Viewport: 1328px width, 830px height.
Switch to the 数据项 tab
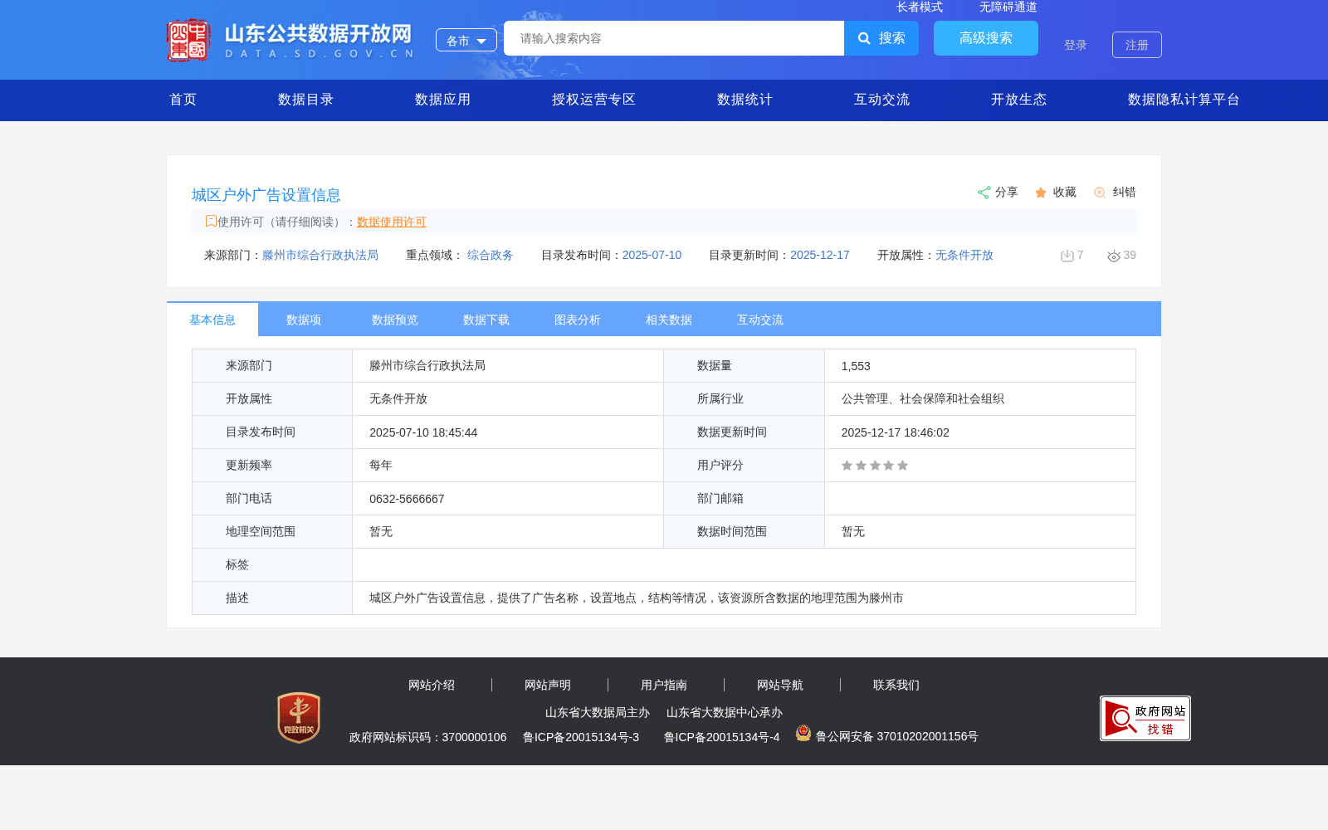[x=304, y=320]
